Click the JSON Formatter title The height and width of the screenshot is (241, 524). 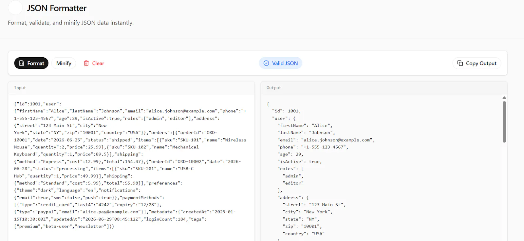(x=57, y=8)
